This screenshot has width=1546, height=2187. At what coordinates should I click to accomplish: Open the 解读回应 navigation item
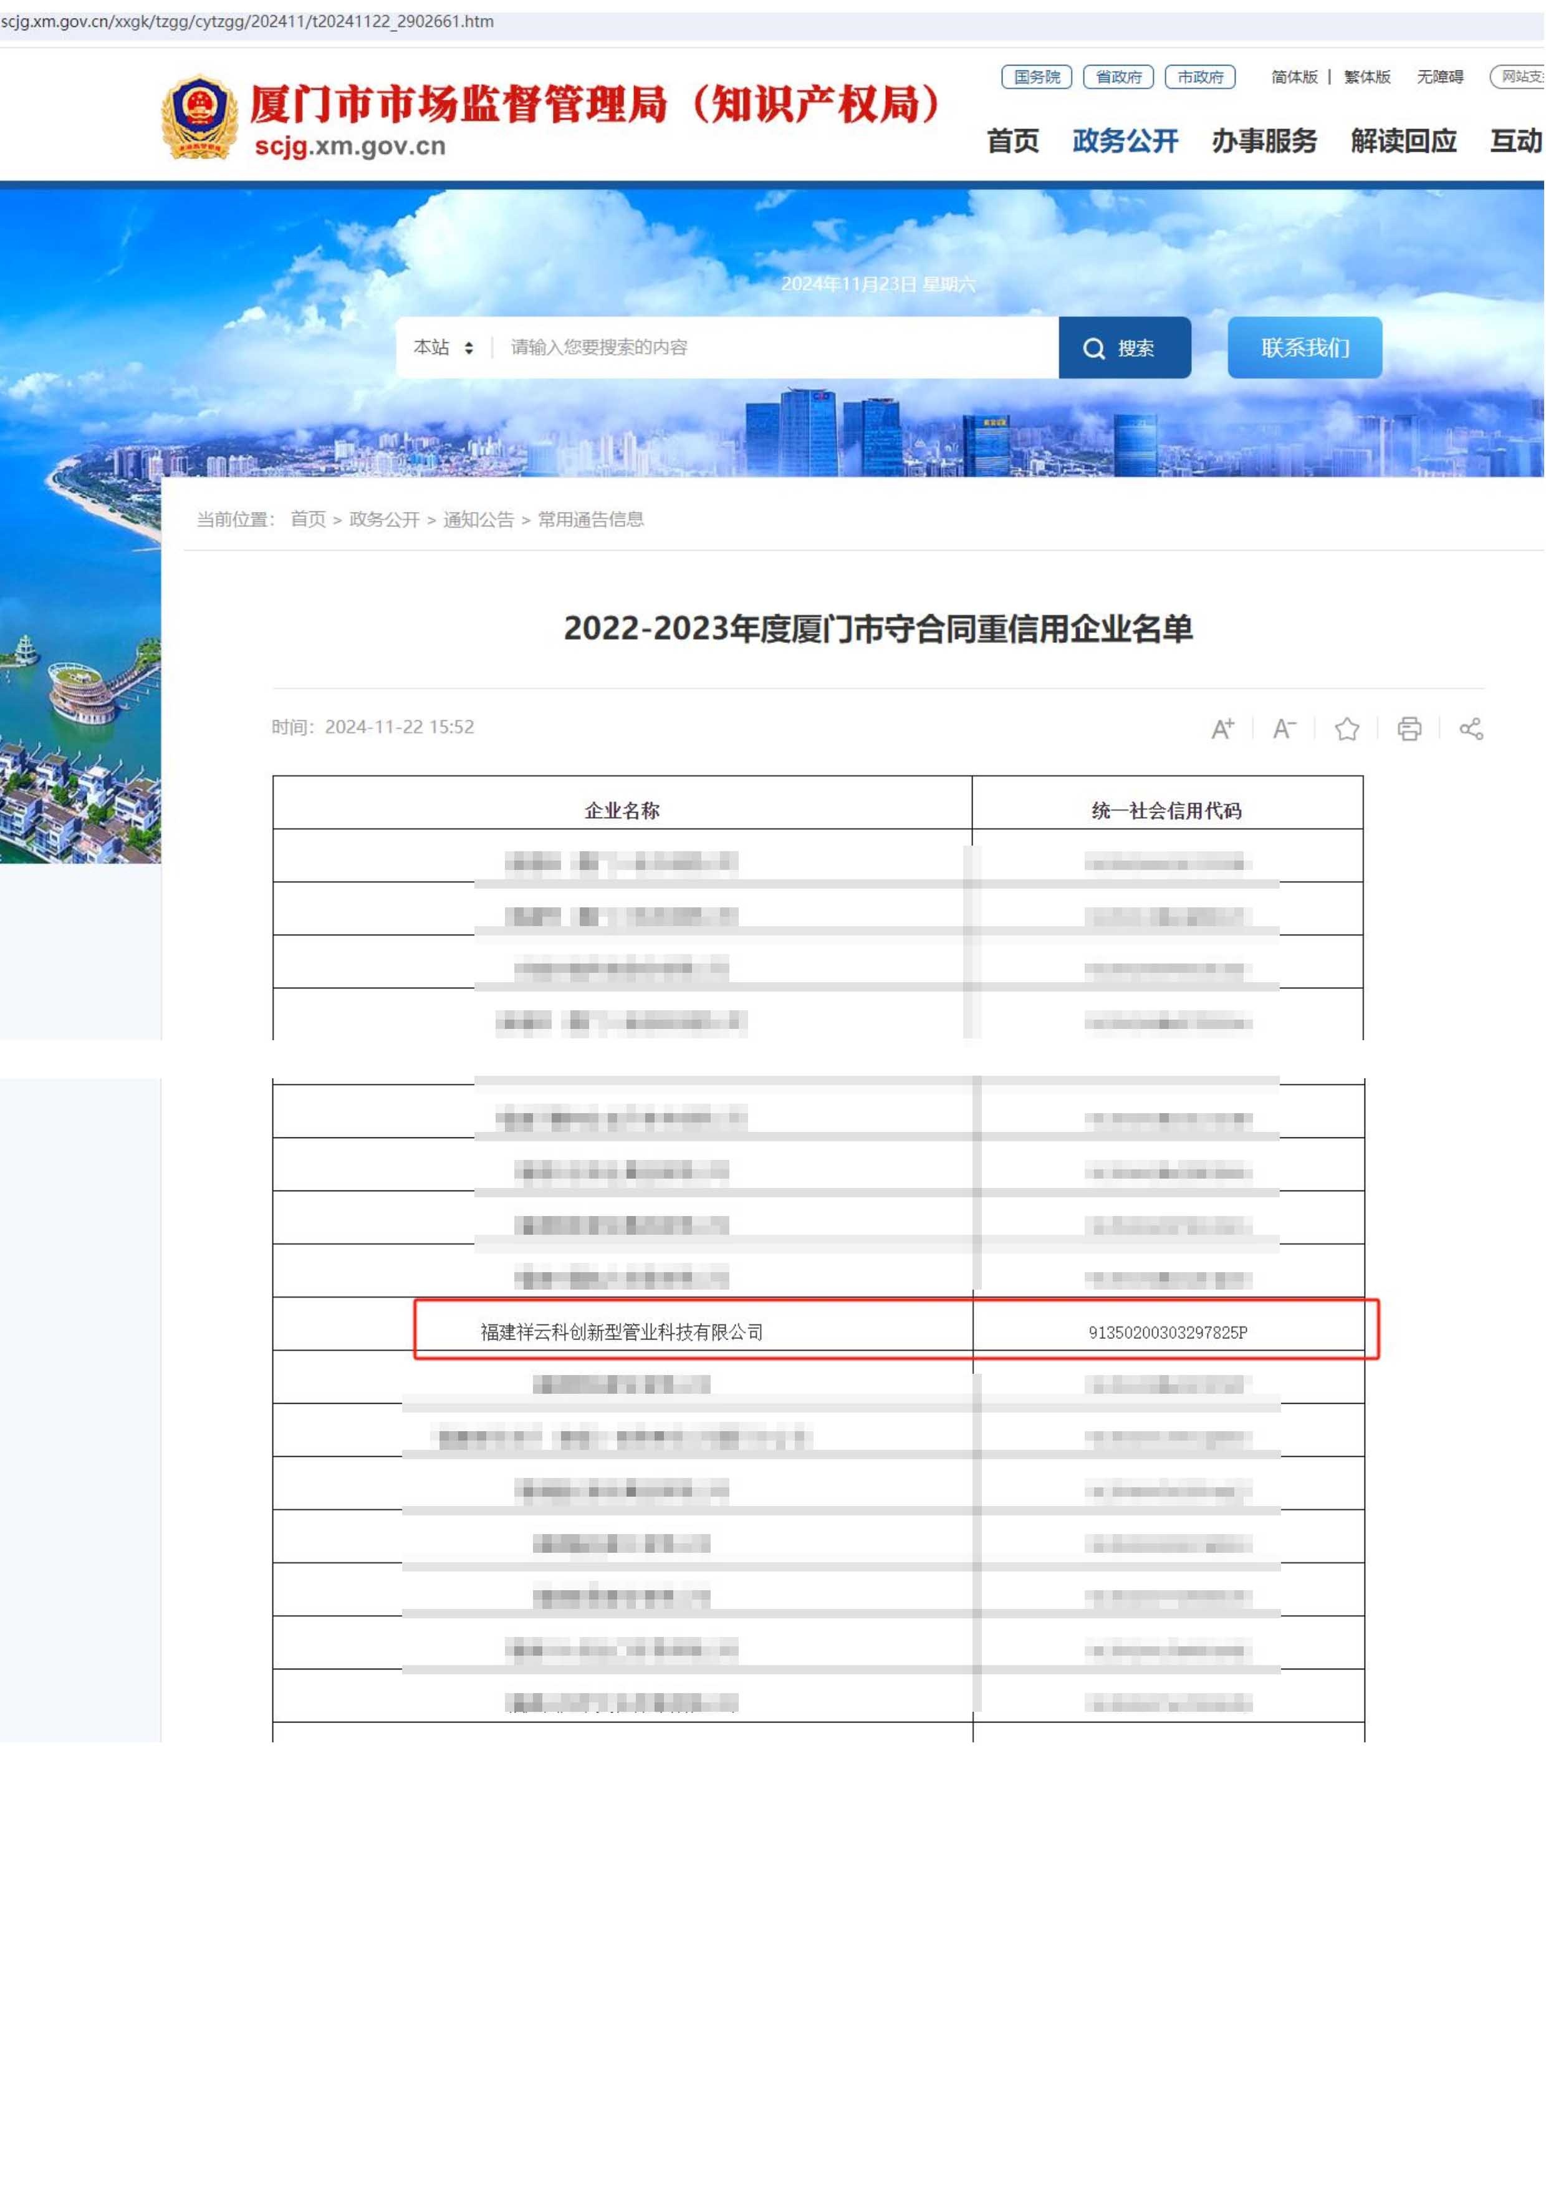1403,141
